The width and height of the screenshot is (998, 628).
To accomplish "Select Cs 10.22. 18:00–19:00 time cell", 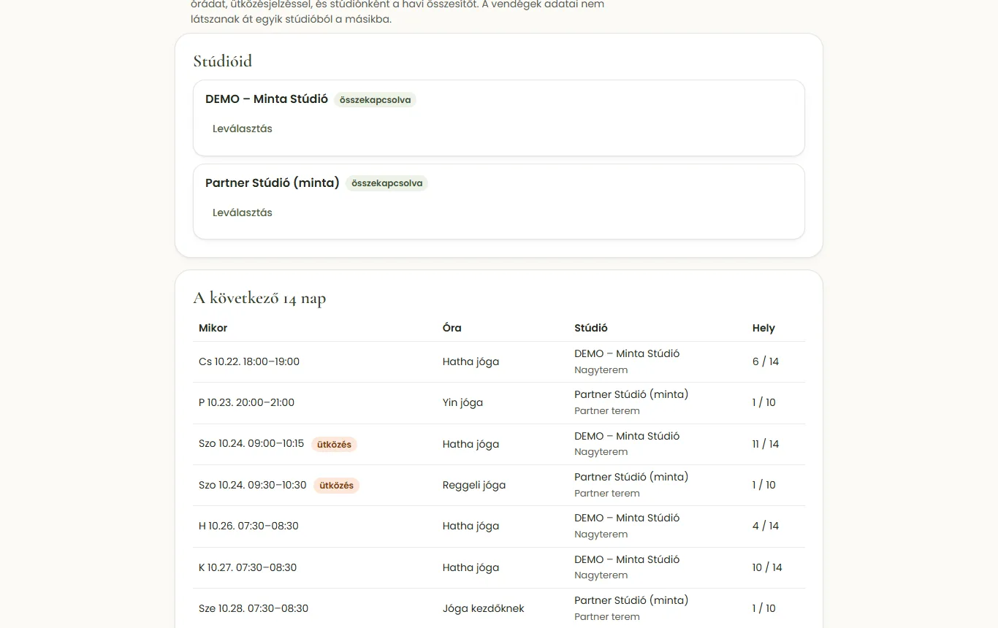I will pos(249,361).
